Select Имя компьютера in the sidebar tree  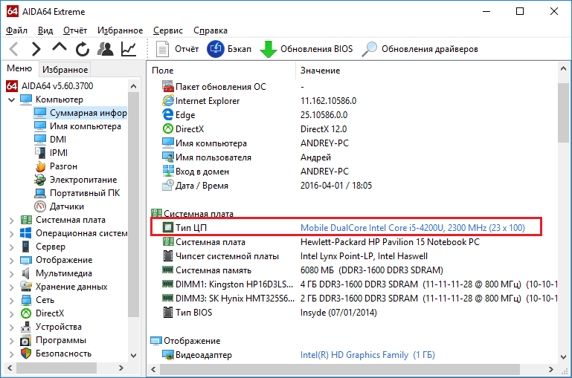pyautogui.click(x=77, y=126)
